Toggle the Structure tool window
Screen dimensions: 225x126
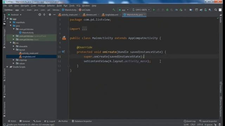click(5, 75)
